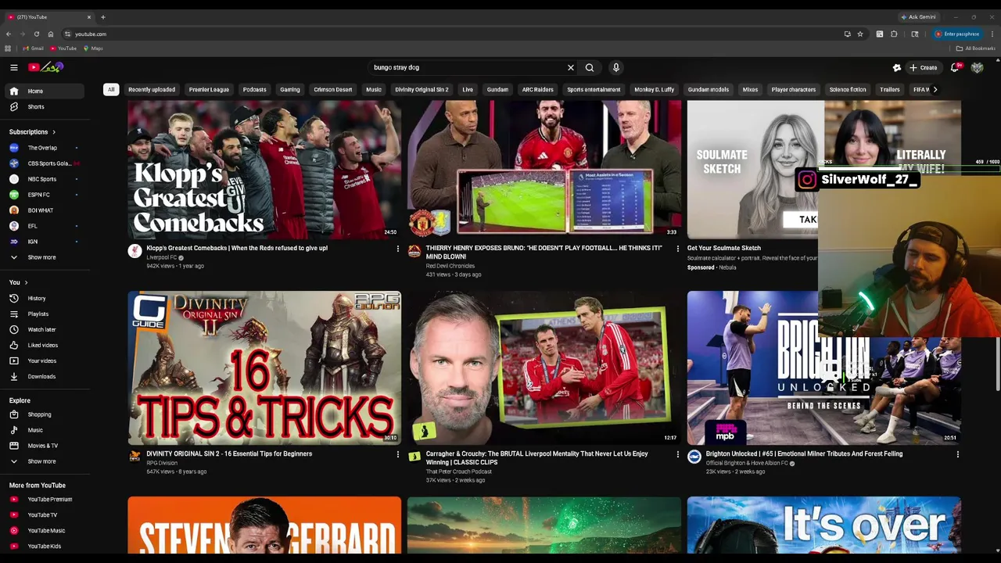Click the browser home icon
Image resolution: width=1001 pixels, height=563 pixels.
tap(50, 34)
